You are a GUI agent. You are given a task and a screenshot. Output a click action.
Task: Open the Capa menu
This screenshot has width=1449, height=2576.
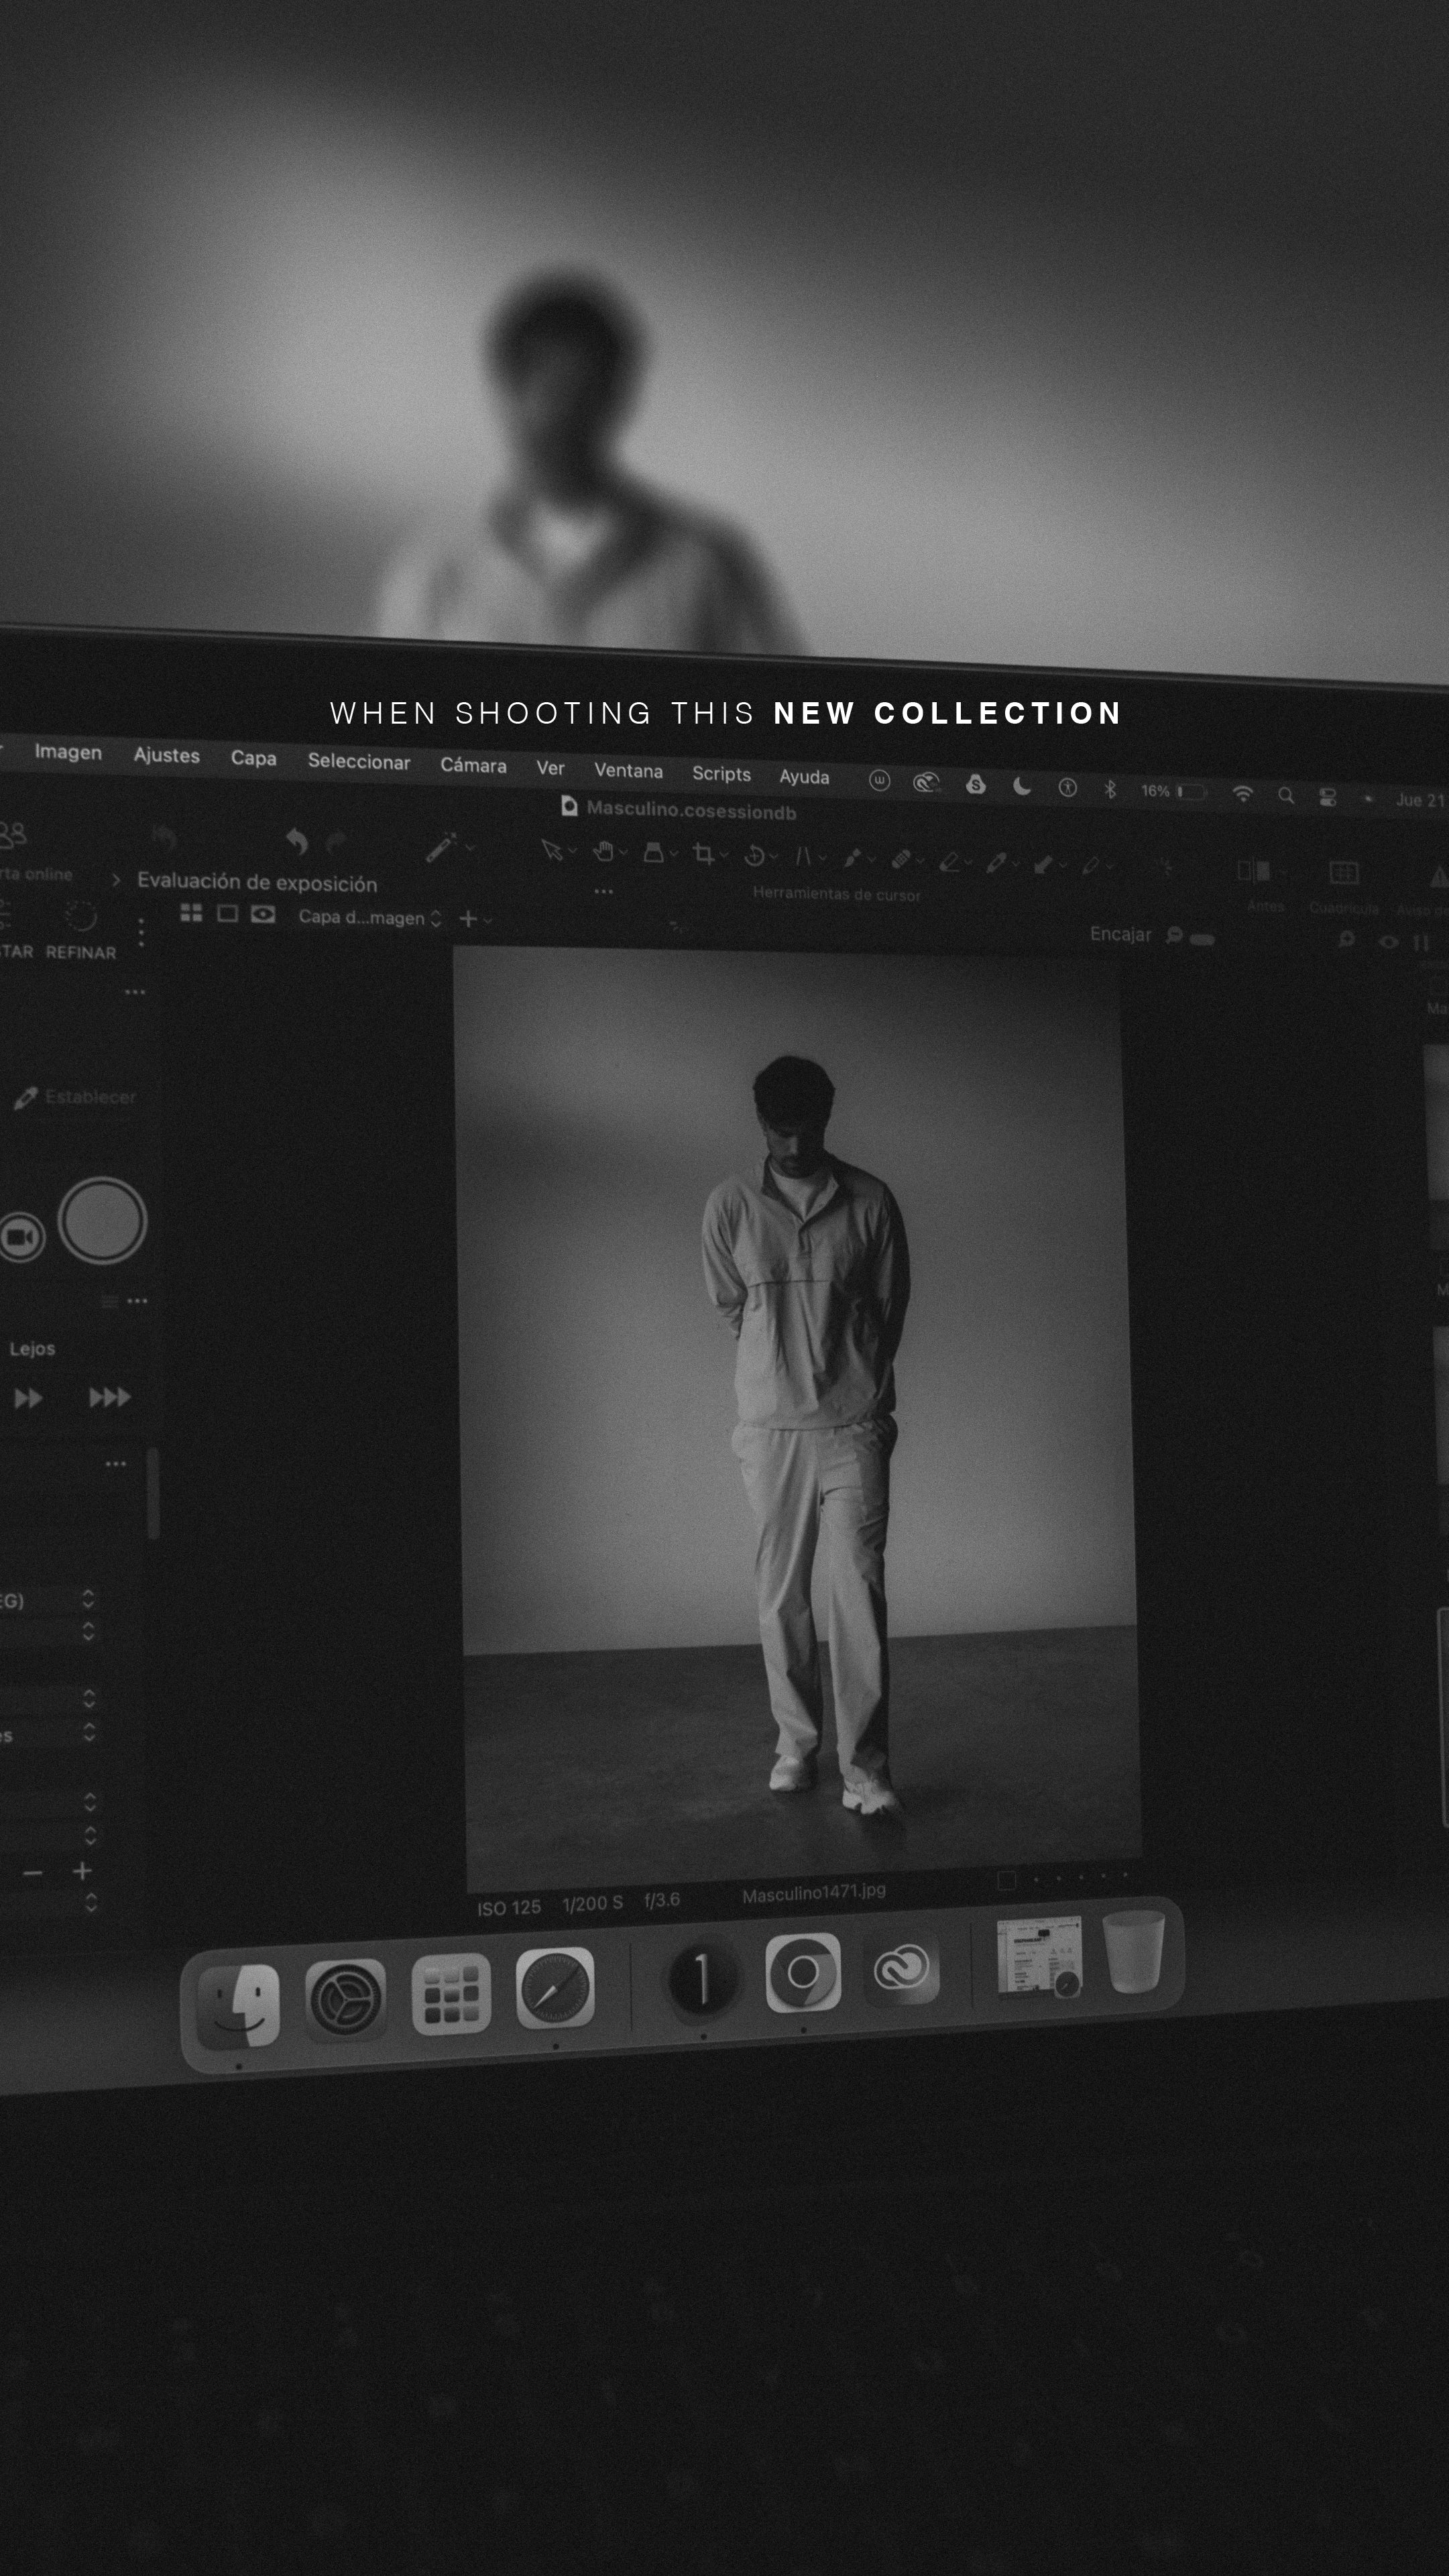[253, 758]
